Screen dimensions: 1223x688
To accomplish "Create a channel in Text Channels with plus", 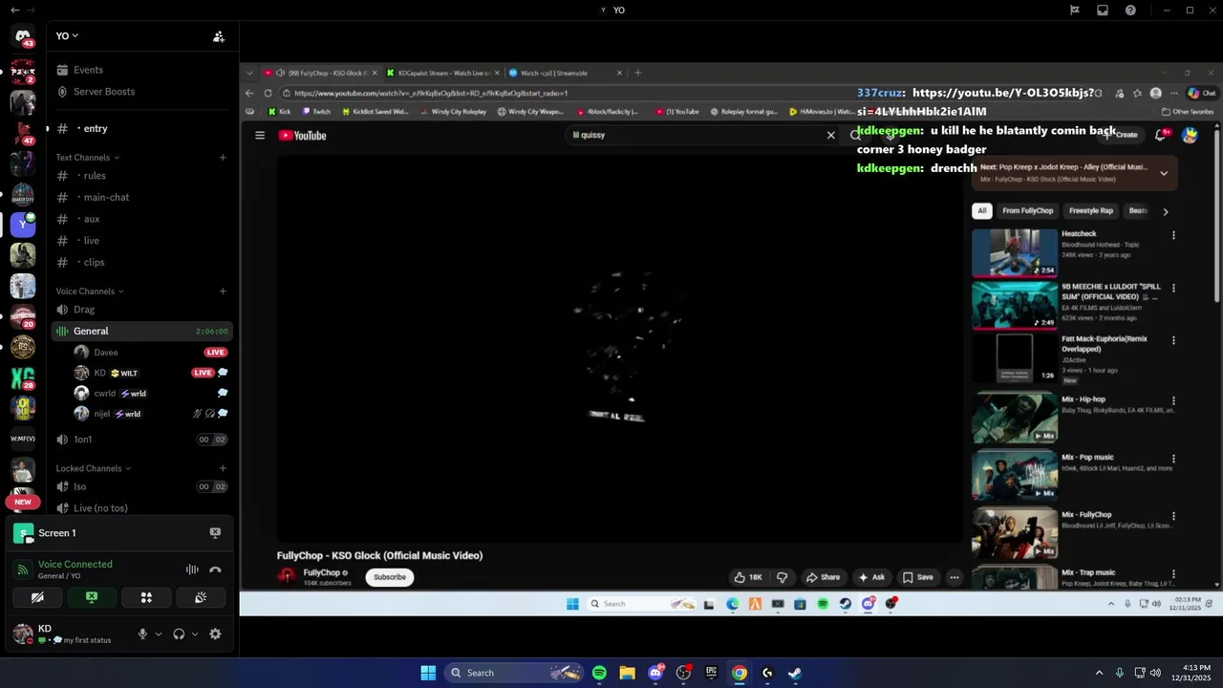I will point(223,158).
